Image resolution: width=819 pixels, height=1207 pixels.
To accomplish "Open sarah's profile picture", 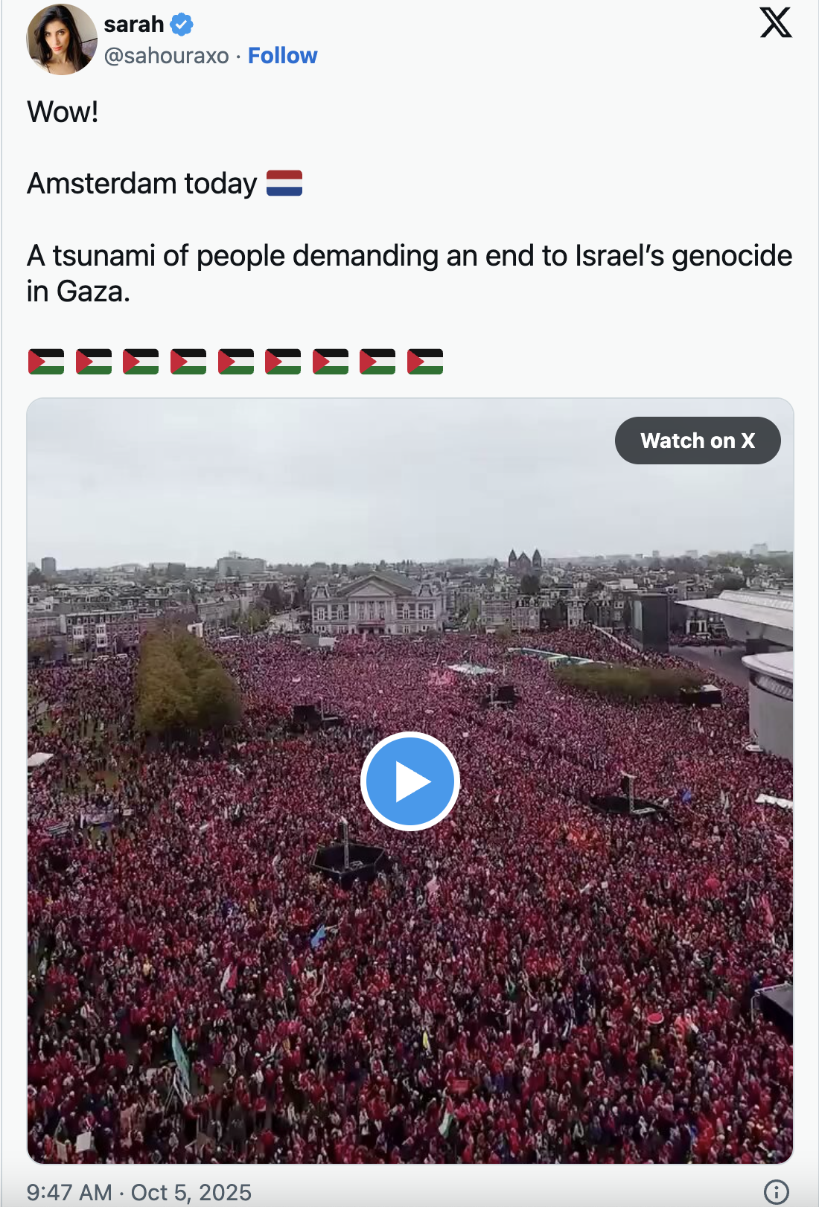I will coord(62,39).
